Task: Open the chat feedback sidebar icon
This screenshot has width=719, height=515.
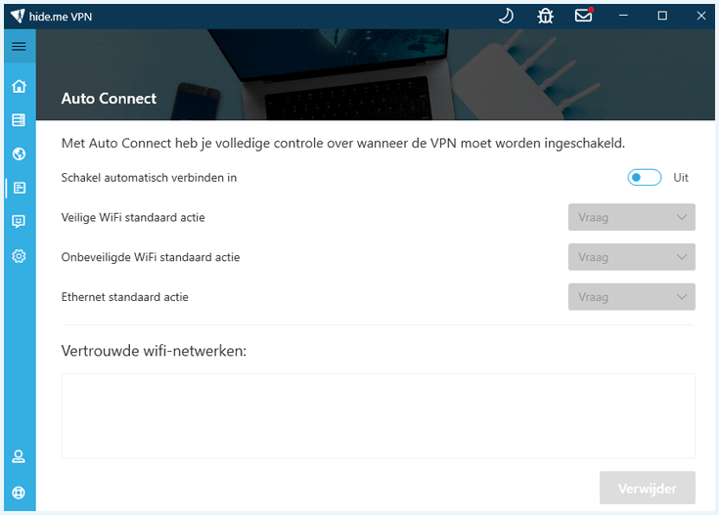Action: pos(19,222)
